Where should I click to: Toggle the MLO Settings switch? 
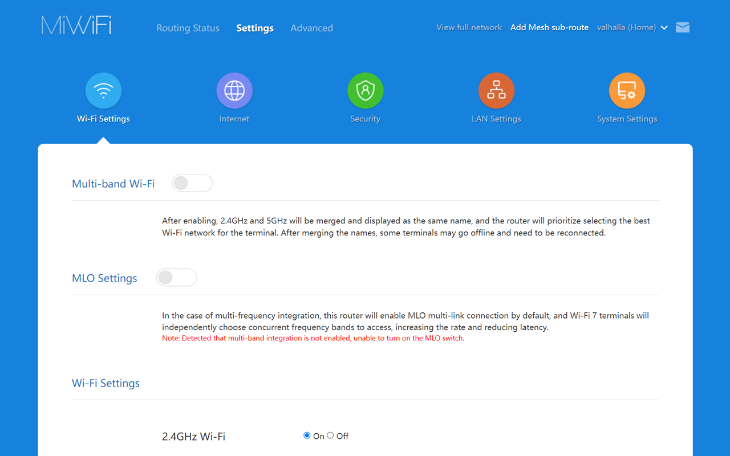(x=177, y=277)
